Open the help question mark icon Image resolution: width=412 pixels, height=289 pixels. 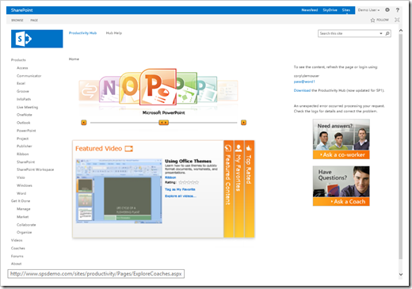click(x=398, y=10)
